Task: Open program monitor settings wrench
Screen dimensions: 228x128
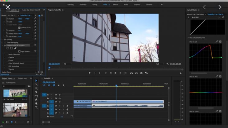Action: [x=168, y=64]
